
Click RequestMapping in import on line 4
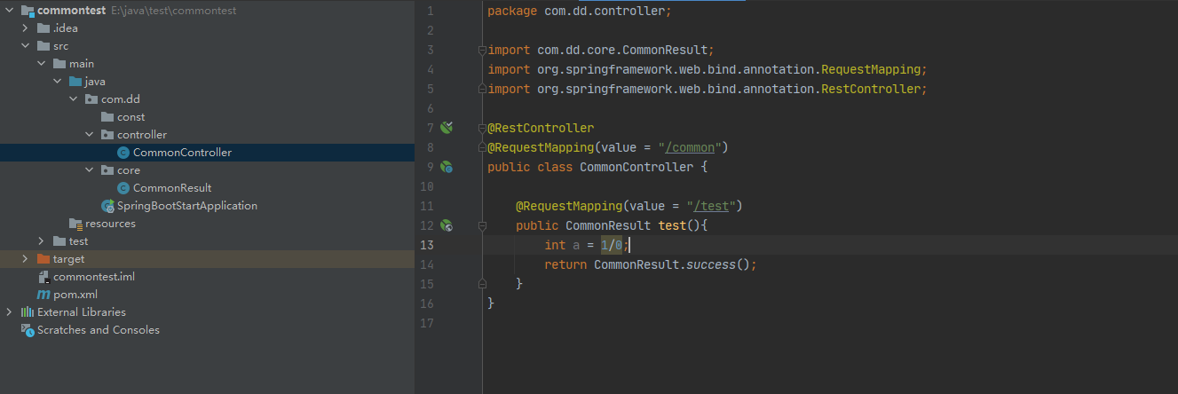871,69
